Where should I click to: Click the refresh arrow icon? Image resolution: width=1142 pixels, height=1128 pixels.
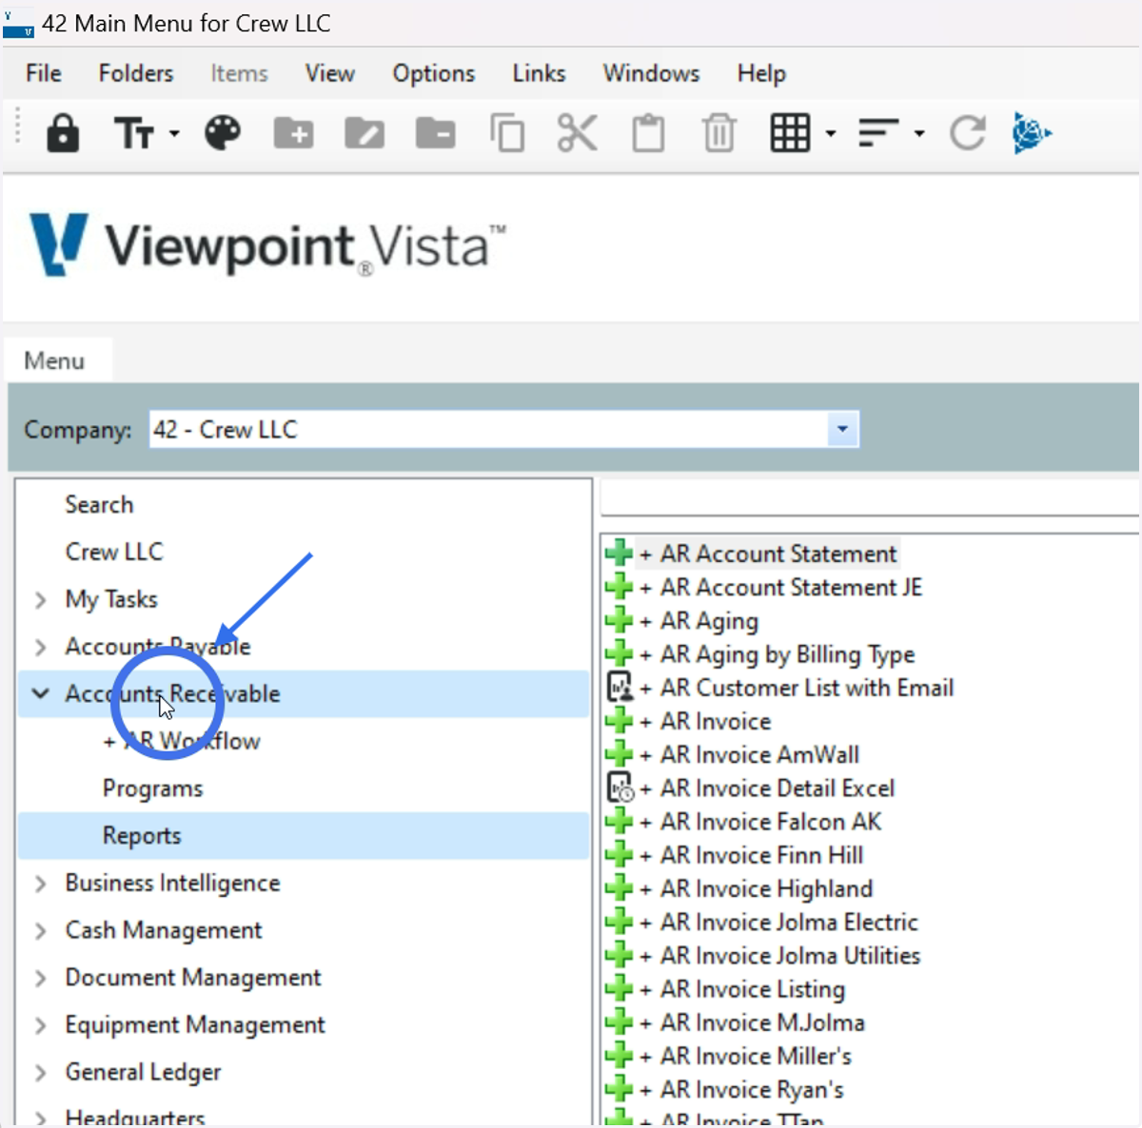tap(968, 133)
